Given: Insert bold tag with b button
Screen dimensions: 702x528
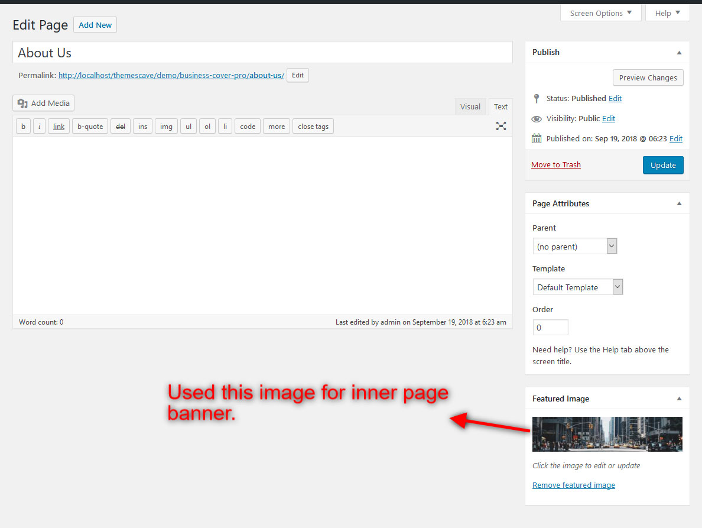Looking at the screenshot, I should click(23, 127).
